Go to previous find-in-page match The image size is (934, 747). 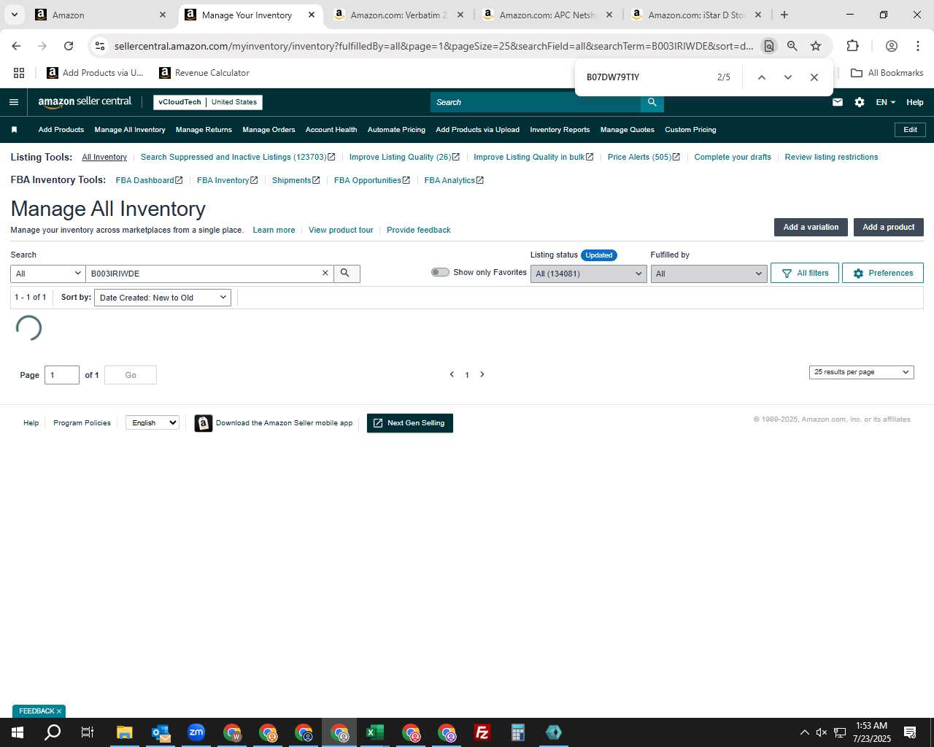pyautogui.click(x=761, y=77)
